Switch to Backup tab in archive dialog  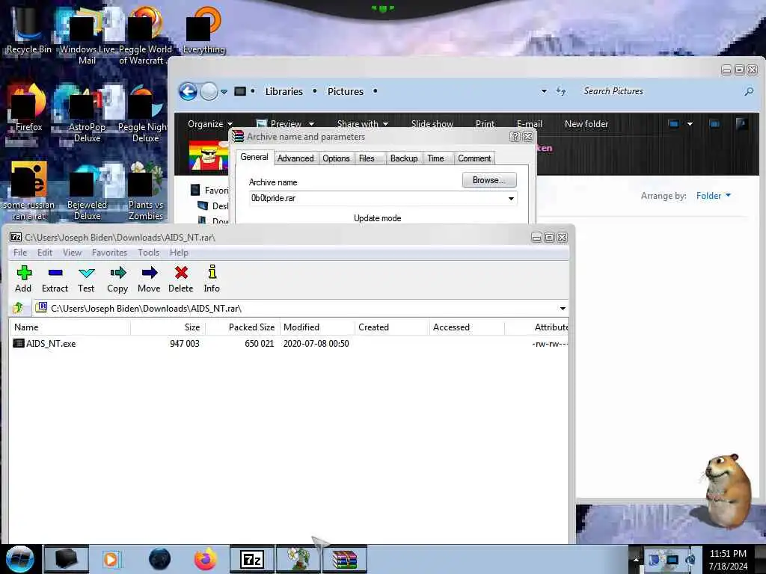(x=404, y=158)
